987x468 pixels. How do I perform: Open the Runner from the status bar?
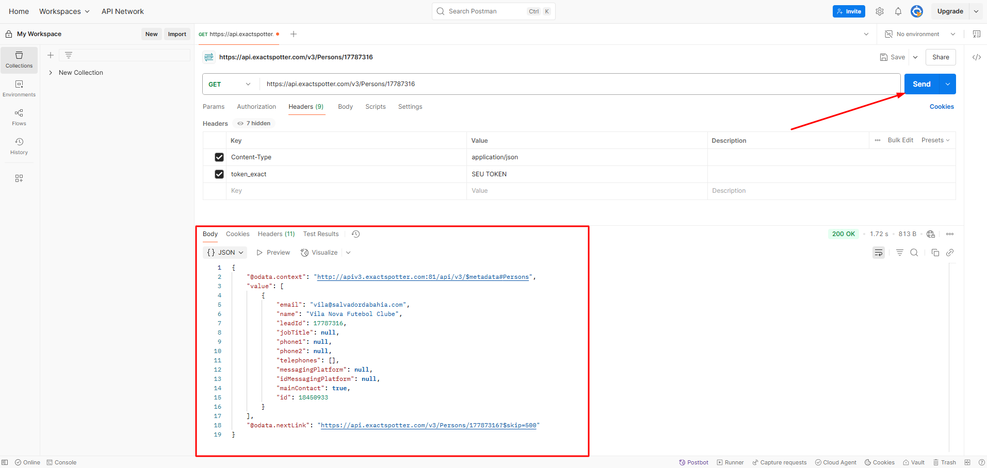(x=730, y=462)
